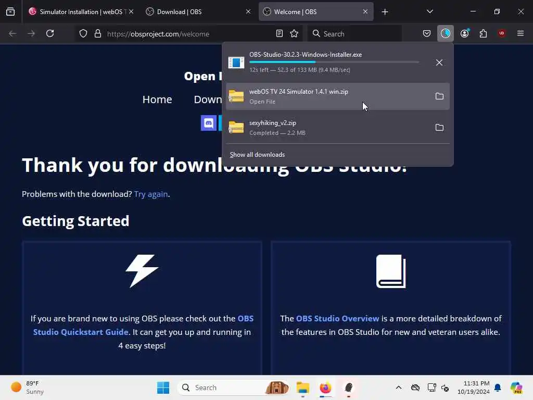
Task: Go forward to next page
Action: click(x=31, y=34)
